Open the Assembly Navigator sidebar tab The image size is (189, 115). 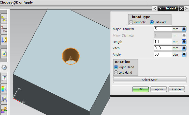pos(4,19)
